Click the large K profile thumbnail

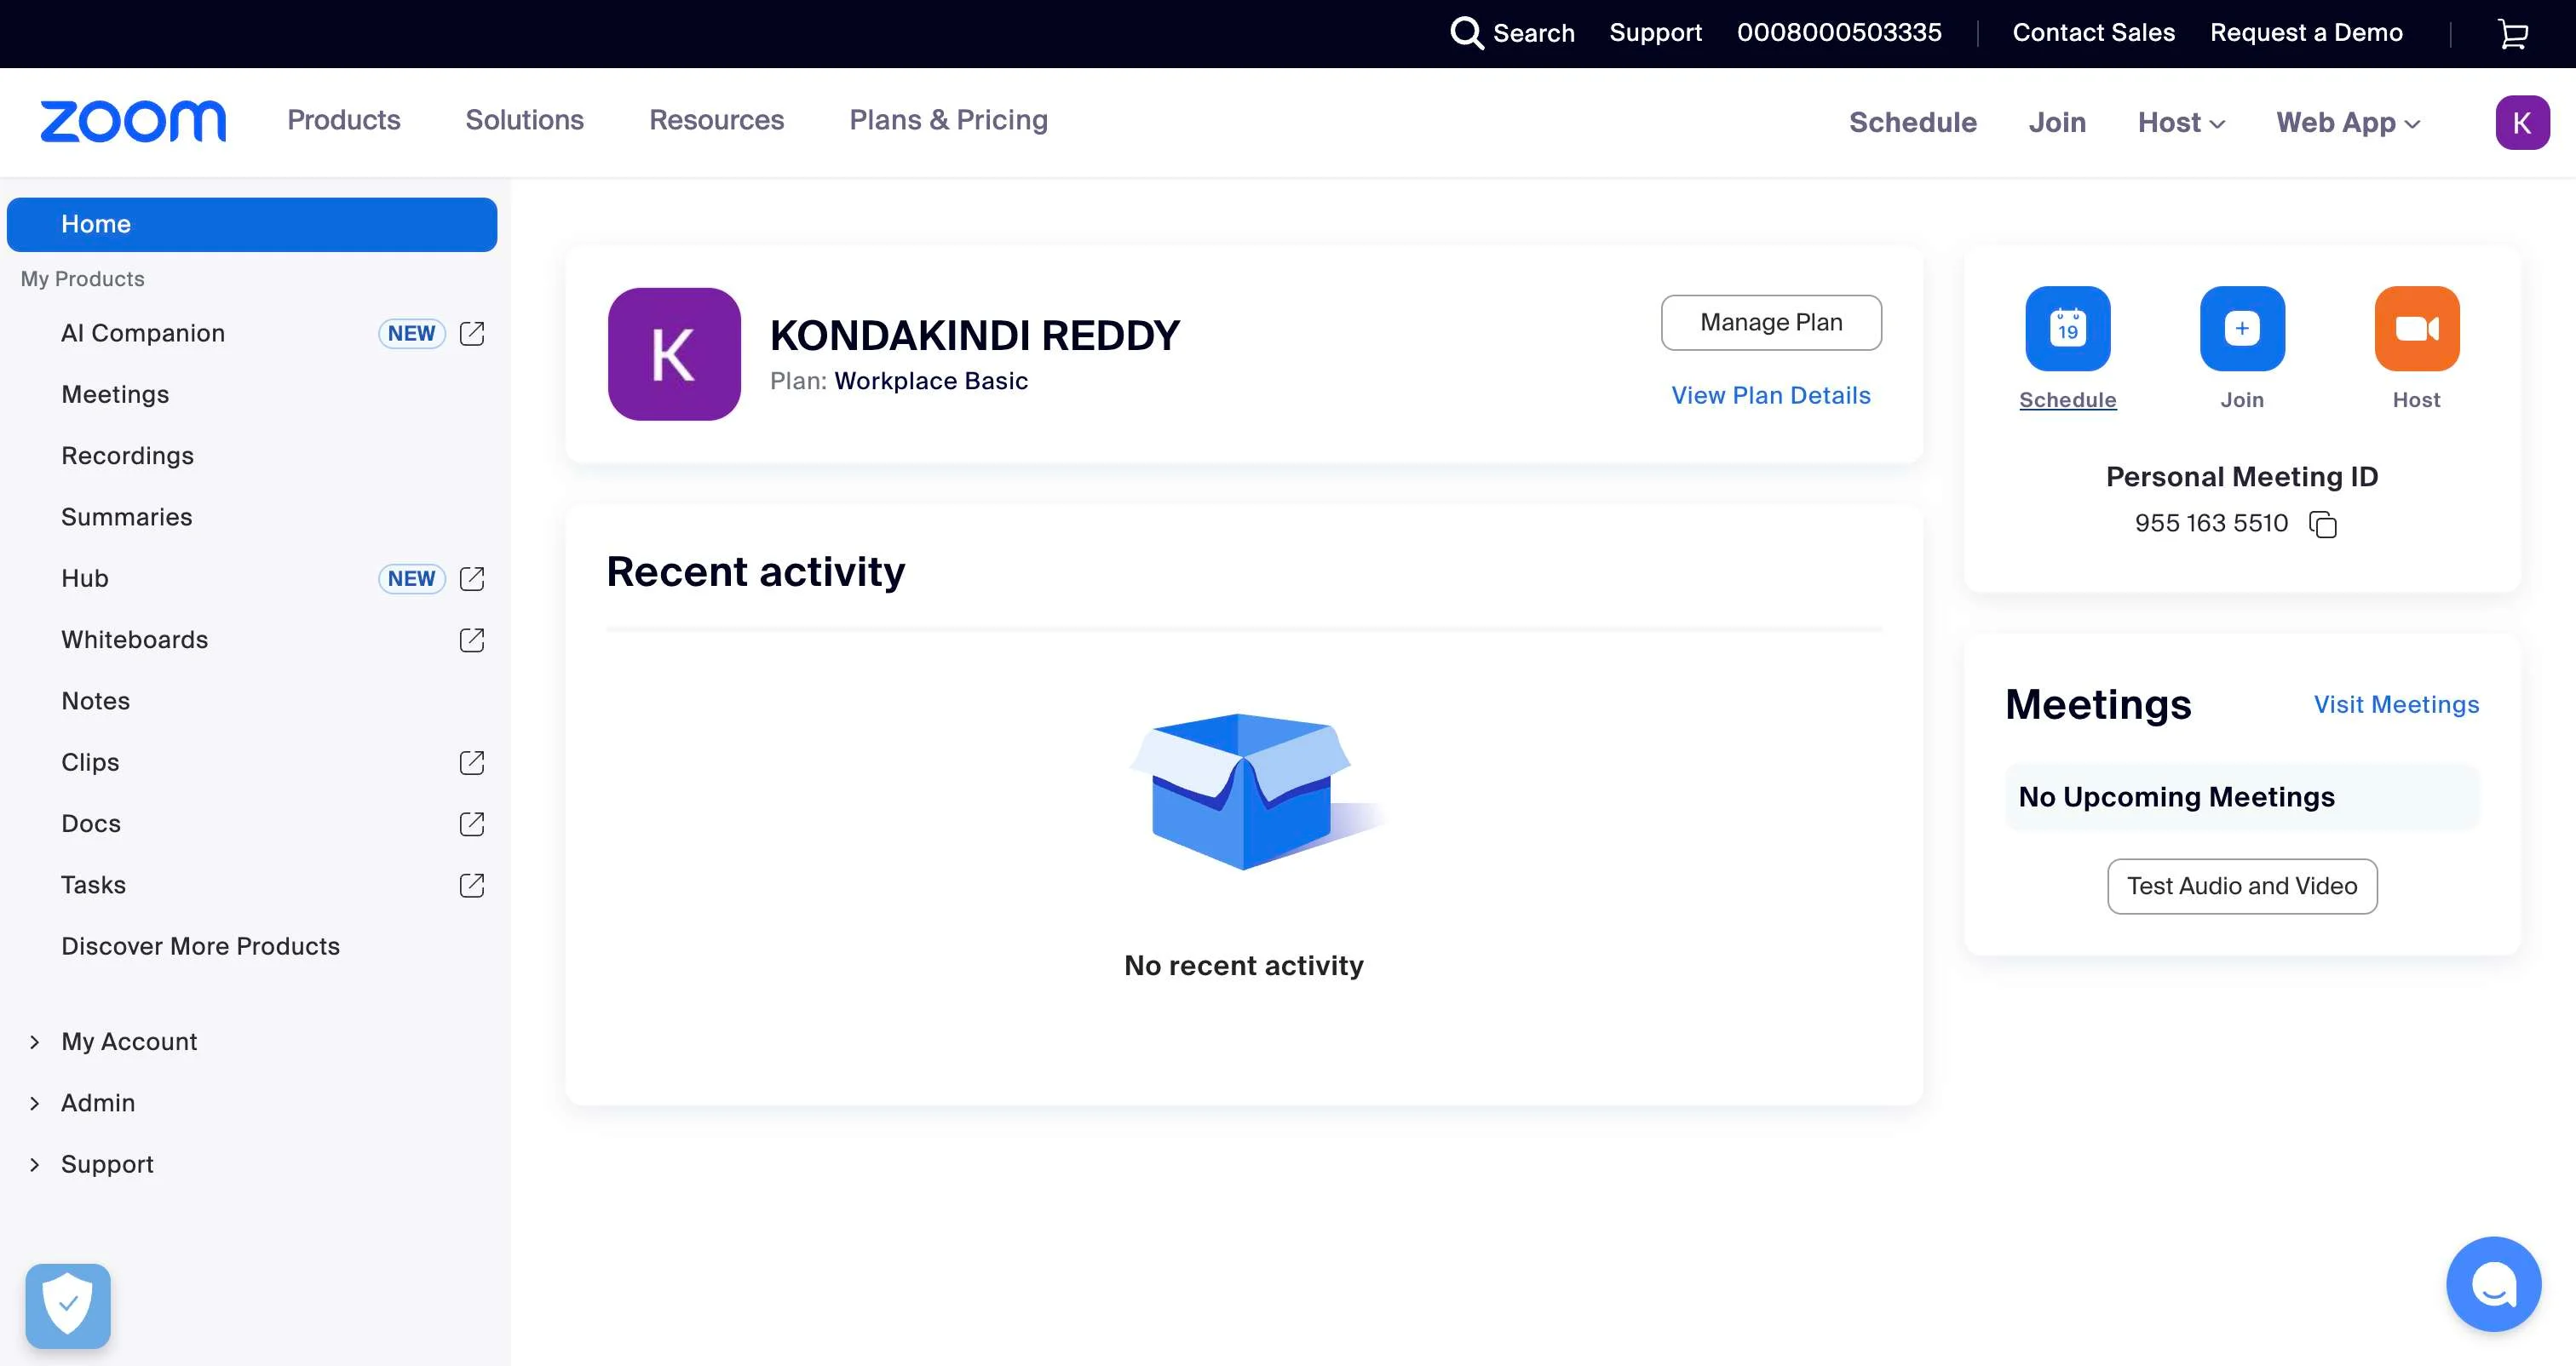(674, 354)
